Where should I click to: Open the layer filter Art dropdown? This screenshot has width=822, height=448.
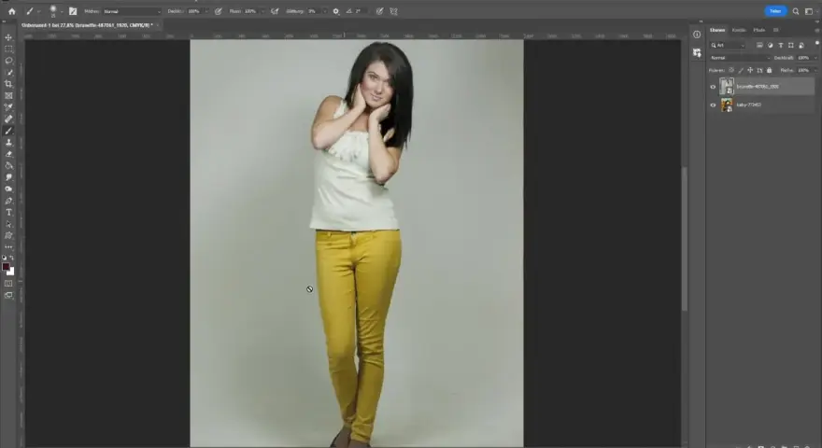pyautogui.click(x=728, y=46)
